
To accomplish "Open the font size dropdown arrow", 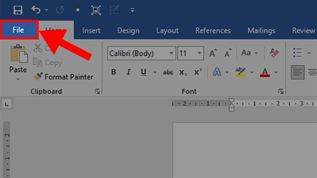I will [199, 53].
